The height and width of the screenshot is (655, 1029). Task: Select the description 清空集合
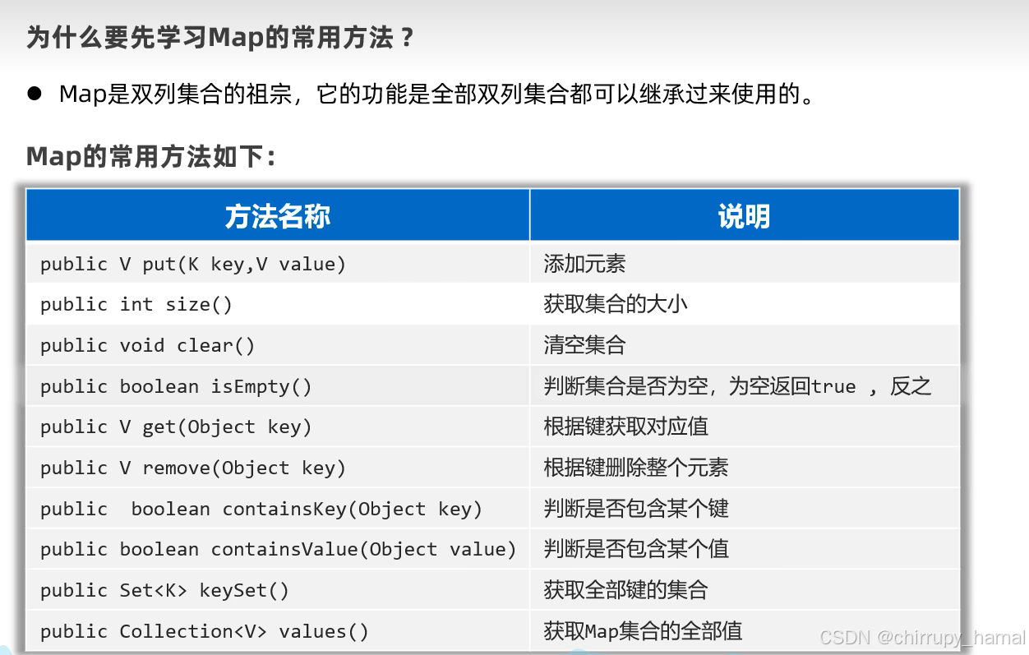tap(584, 345)
